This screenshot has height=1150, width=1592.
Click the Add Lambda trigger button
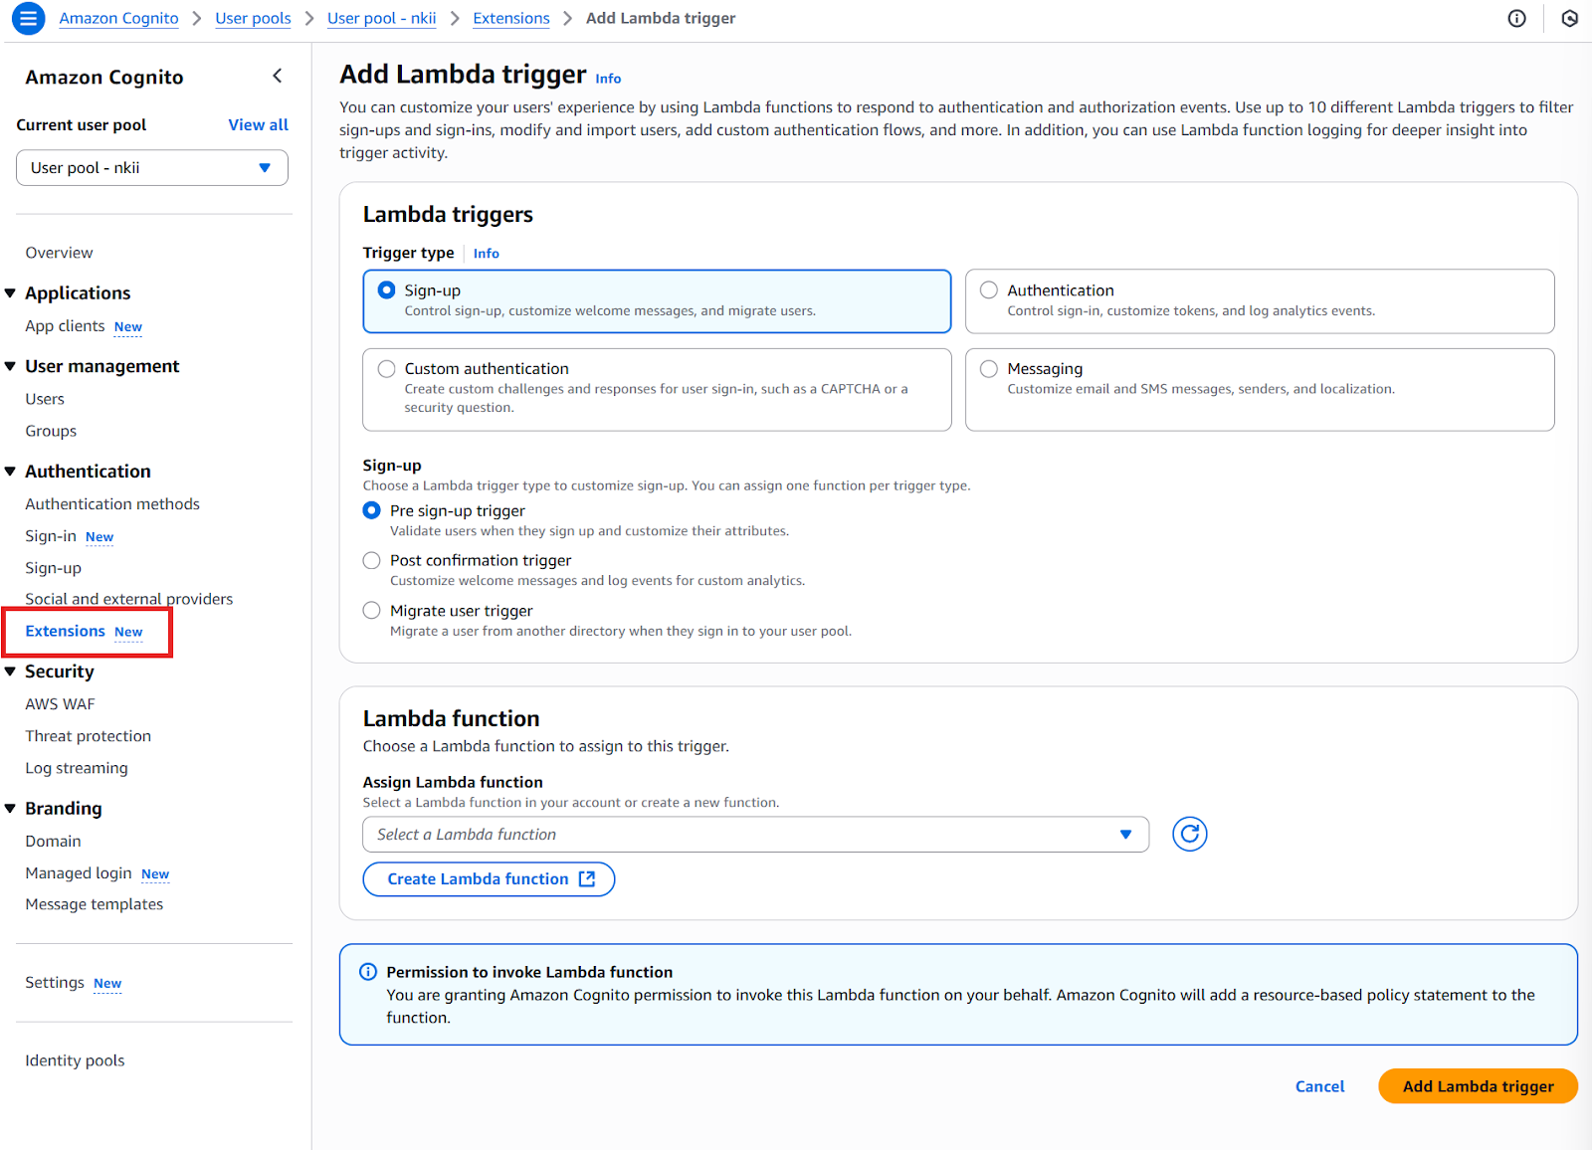pos(1477,1085)
